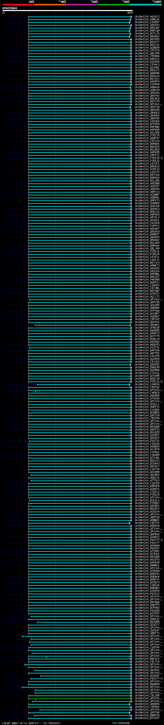Click the hit label UniRef100_Q8VWV2
164x725 pixels.
[147, 325]
